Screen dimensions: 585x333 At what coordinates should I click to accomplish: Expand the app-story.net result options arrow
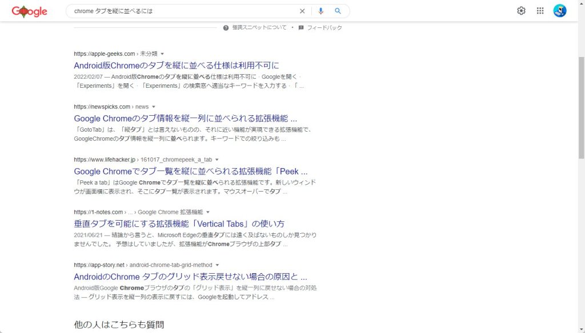tap(217, 265)
